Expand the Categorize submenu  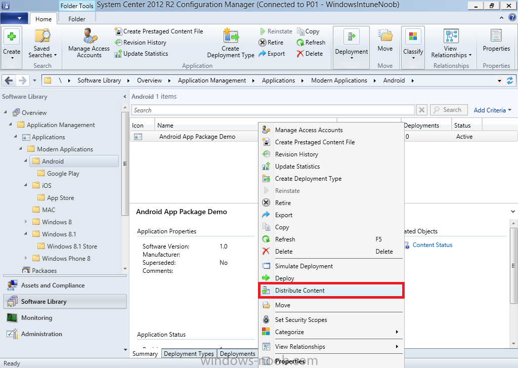pos(331,332)
